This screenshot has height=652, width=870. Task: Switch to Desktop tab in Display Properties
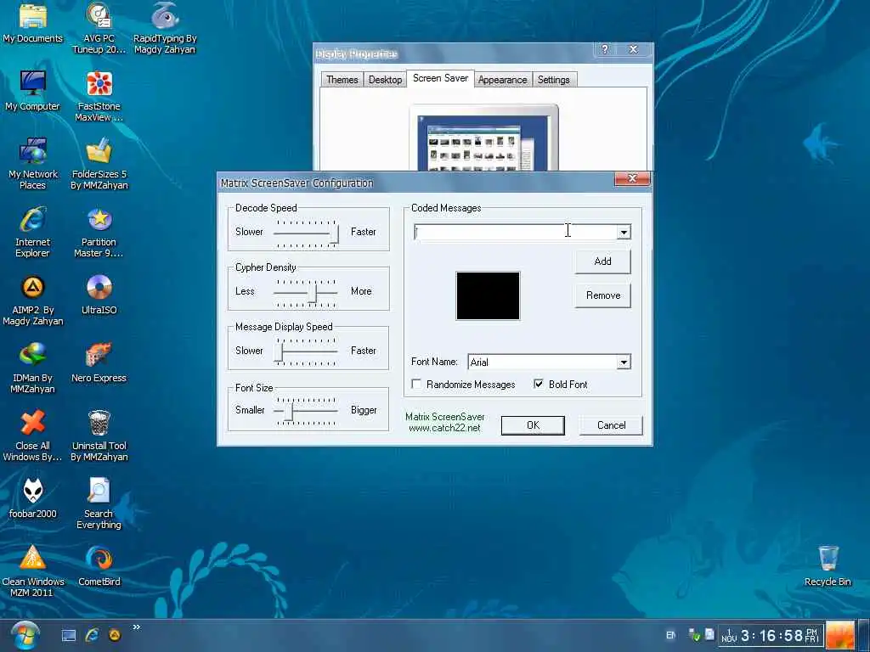(385, 79)
